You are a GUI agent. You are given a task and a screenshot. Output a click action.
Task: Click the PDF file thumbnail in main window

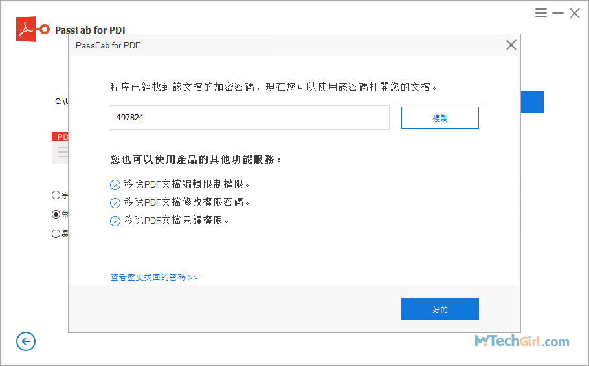coord(60,148)
